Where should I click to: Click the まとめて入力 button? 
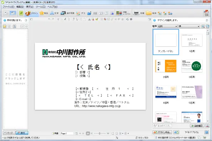coord(162,126)
